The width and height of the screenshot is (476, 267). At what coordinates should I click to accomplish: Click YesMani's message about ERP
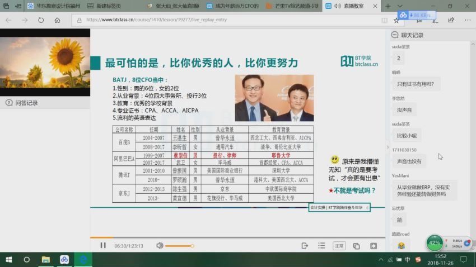pyautogui.click(x=424, y=190)
